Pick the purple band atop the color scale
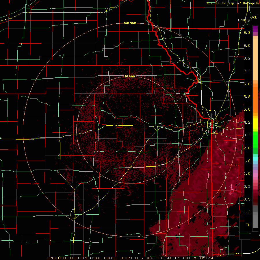The height and width of the screenshot is (260, 260). (x=255, y=29)
